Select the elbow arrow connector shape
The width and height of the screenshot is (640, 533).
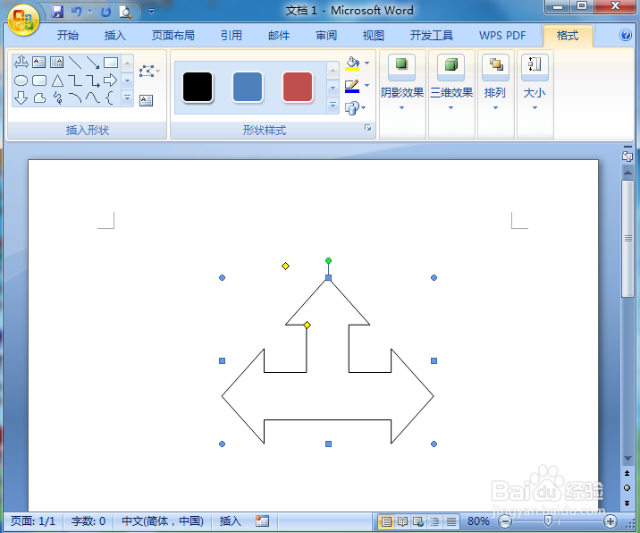pyautogui.click(x=93, y=80)
